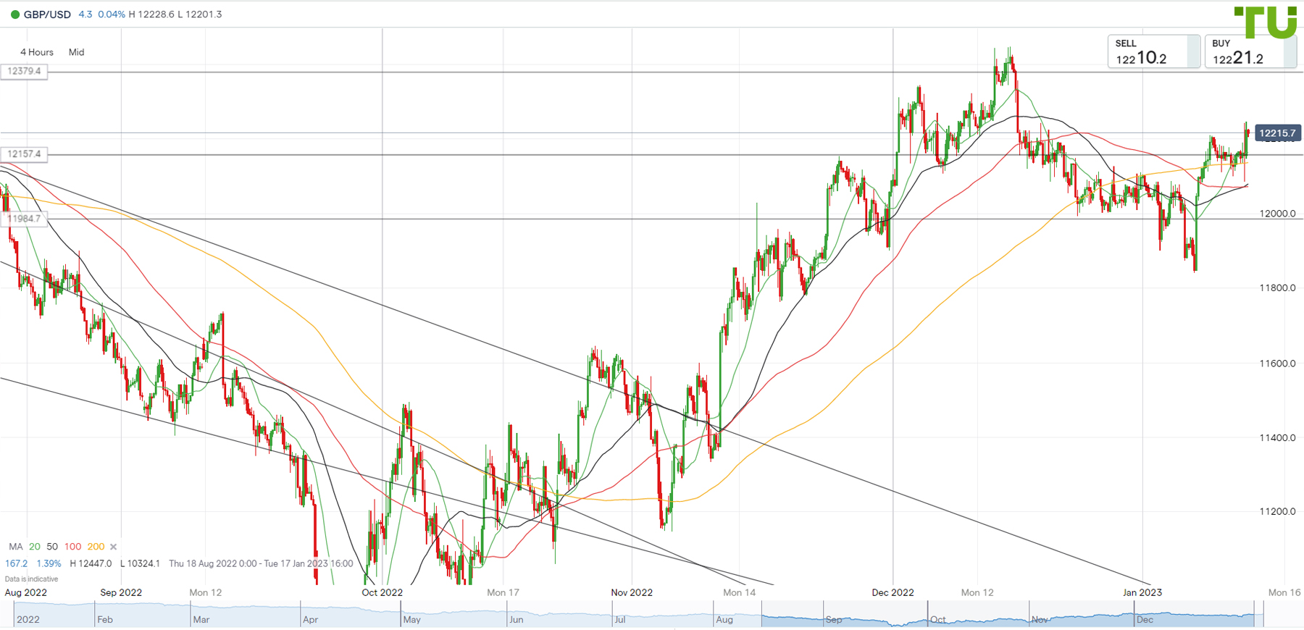This screenshot has height=630, width=1304.
Task: Click the Jul marker in the navigator
Action: pyautogui.click(x=620, y=620)
